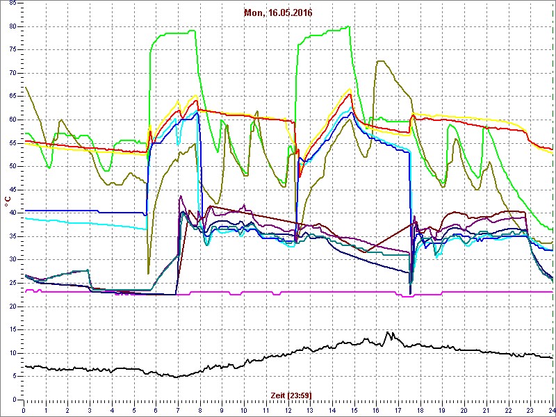Screen dimensions: 556x417
Task: Select the 30 value on the temperature axis
Action: (x=13, y=260)
